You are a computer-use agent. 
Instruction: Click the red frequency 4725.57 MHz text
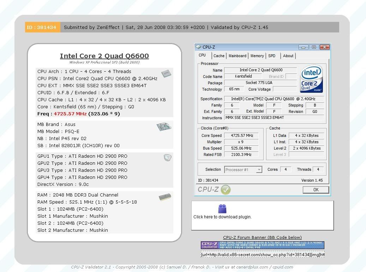tap(70, 114)
